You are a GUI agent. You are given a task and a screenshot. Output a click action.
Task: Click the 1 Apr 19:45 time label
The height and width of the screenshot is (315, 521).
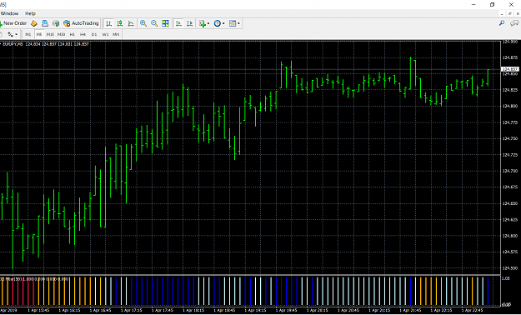point(287,310)
